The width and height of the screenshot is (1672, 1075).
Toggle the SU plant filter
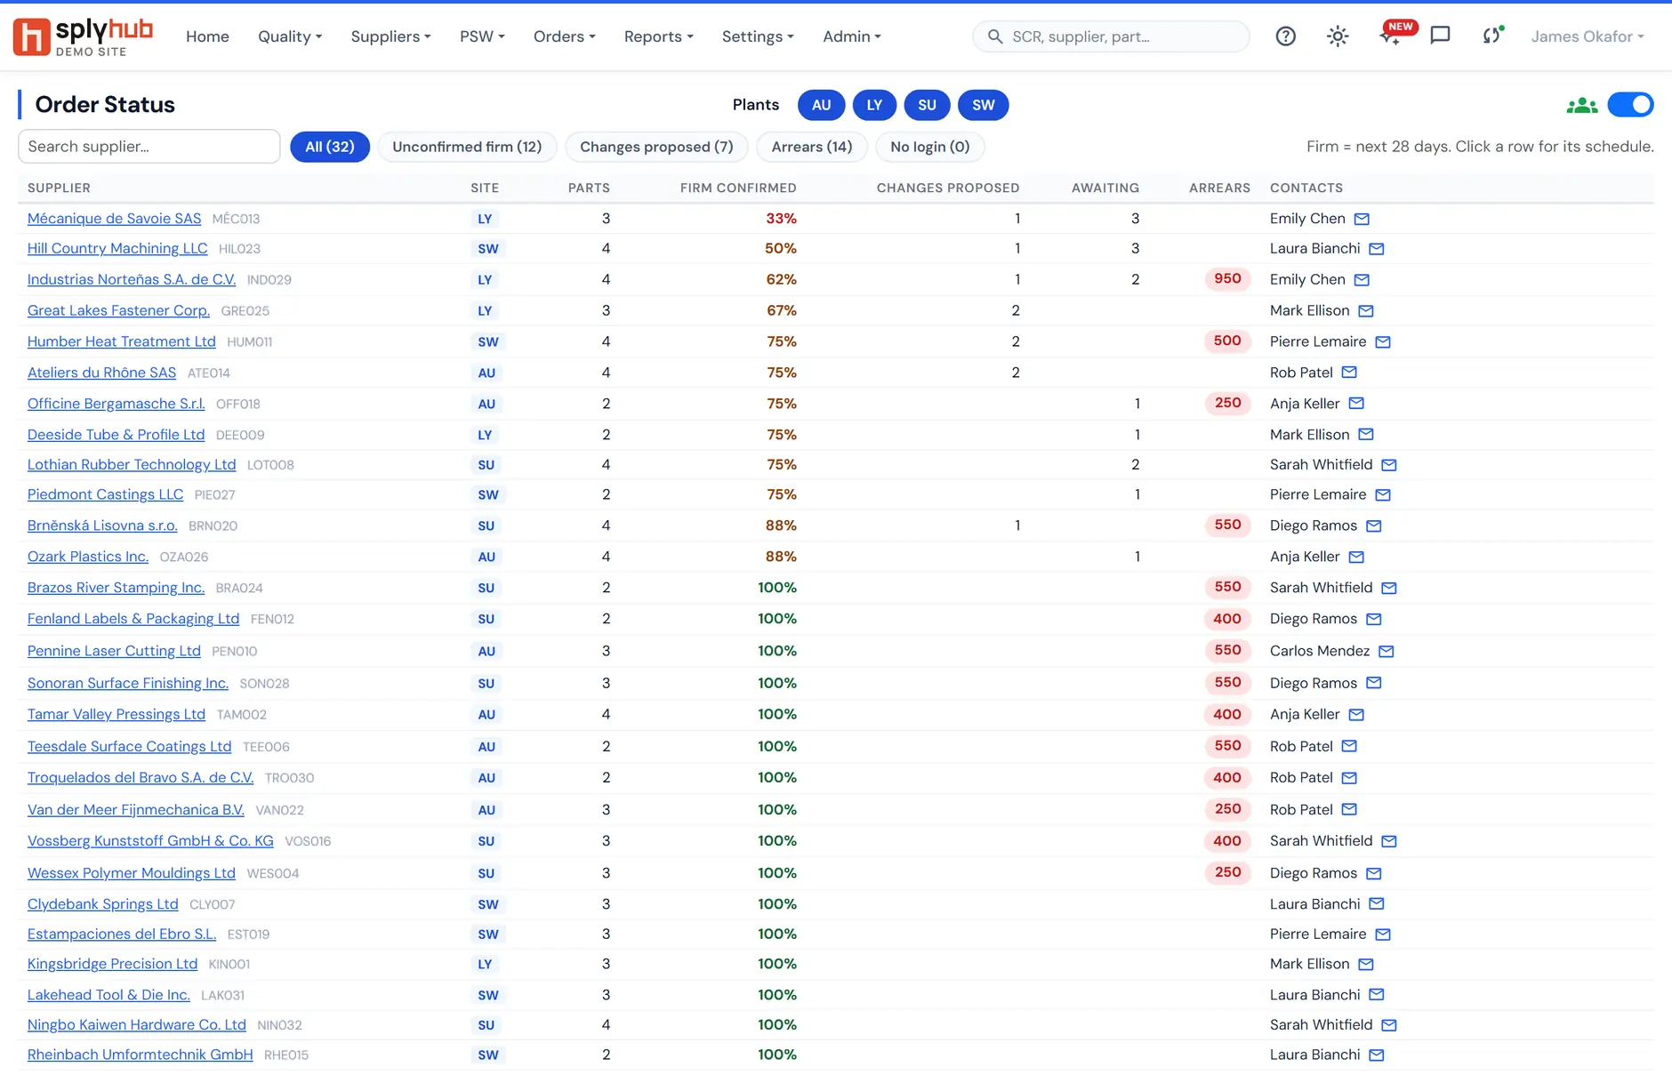point(927,105)
